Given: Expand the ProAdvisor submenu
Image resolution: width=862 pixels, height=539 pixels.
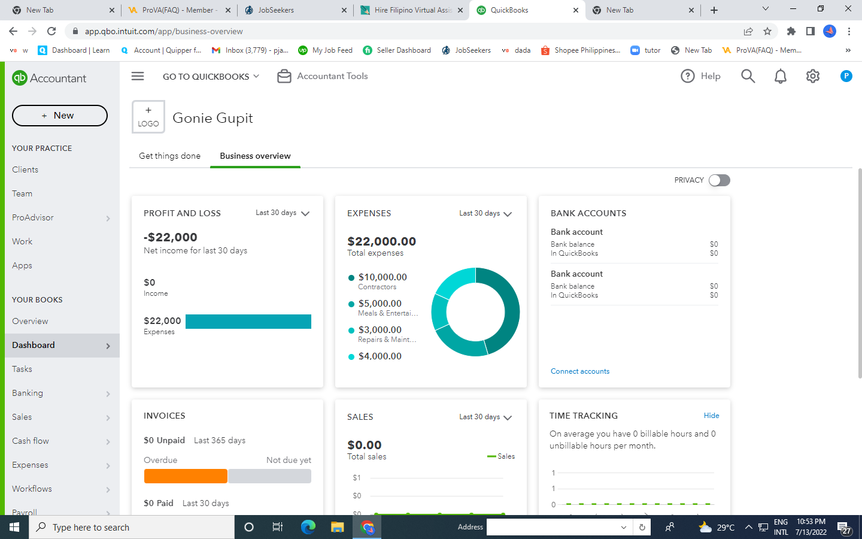Looking at the screenshot, I should click(x=108, y=218).
